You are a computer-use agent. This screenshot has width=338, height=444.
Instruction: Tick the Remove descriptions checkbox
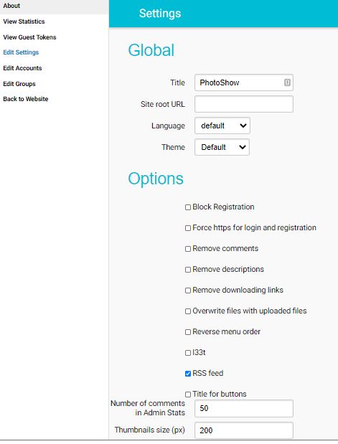coord(188,270)
